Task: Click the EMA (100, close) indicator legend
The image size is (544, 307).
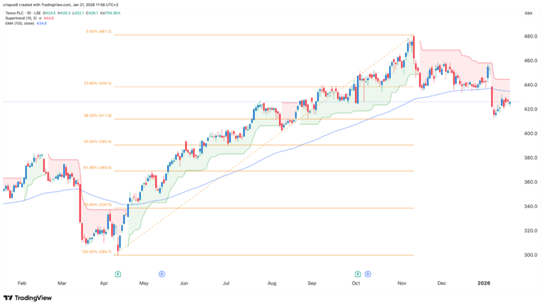Action: (20, 23)
